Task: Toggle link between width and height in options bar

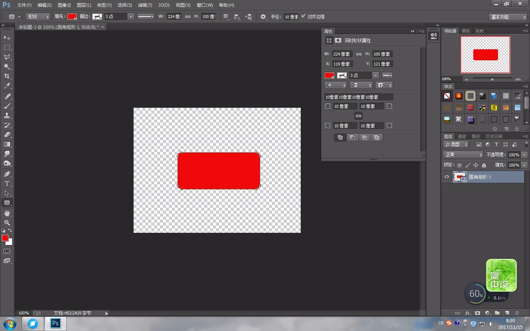Action: 188,17
